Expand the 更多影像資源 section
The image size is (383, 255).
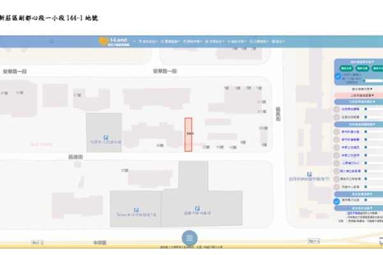359,194
